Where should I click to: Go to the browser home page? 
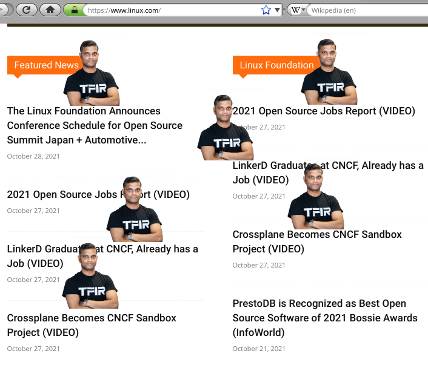[x=50, y=10]
